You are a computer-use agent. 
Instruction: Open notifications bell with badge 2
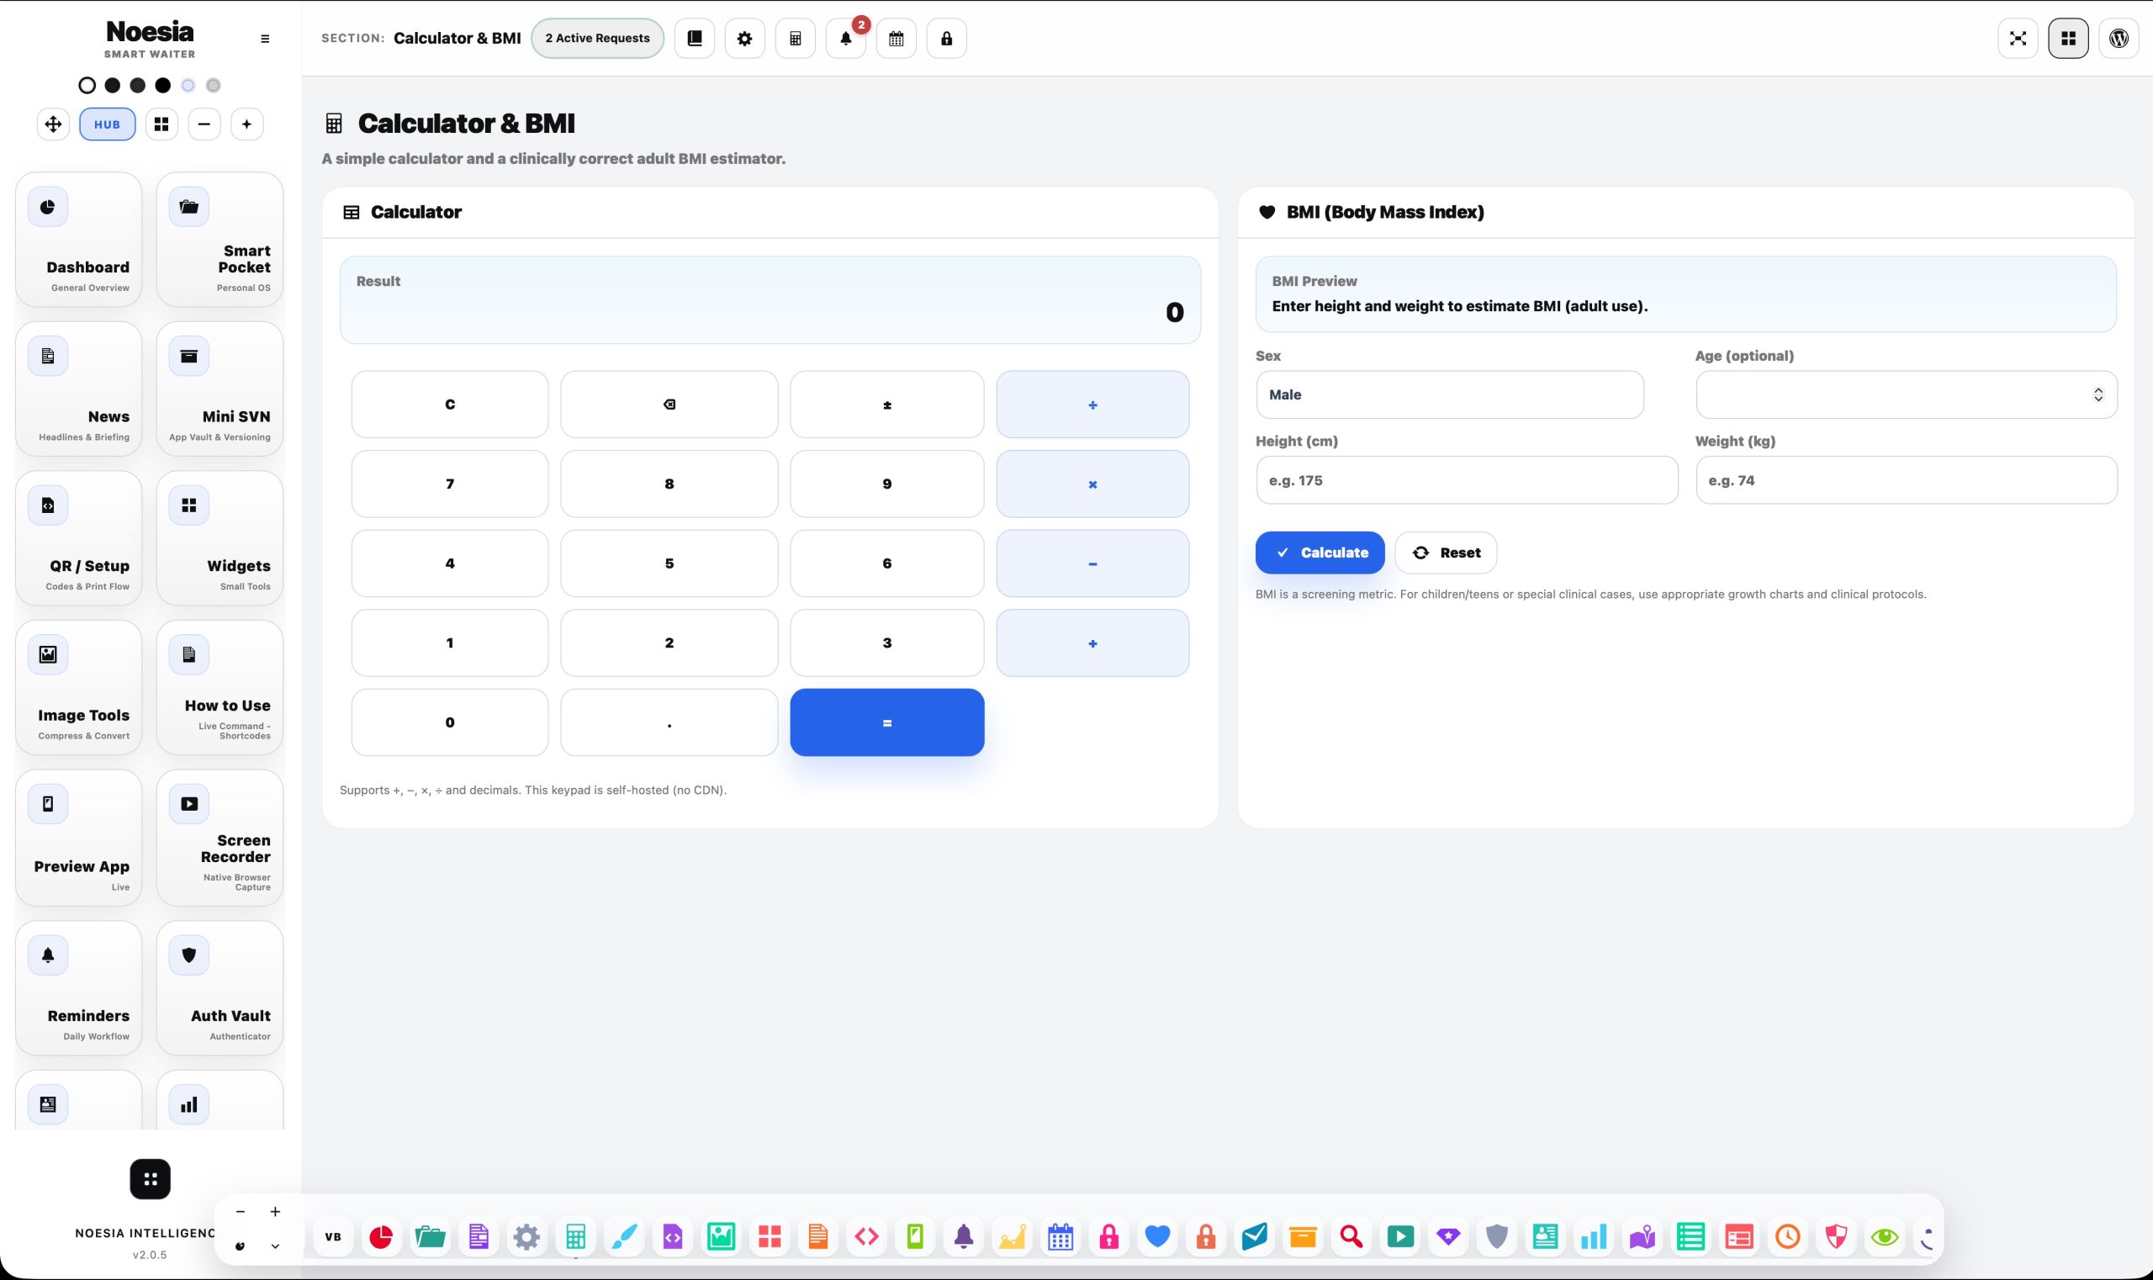pyautogui.click(x=845, y=38)
